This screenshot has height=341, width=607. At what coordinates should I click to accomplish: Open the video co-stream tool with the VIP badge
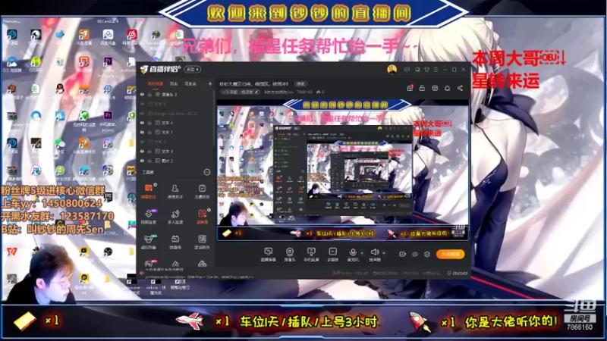(x=149, y=217)
